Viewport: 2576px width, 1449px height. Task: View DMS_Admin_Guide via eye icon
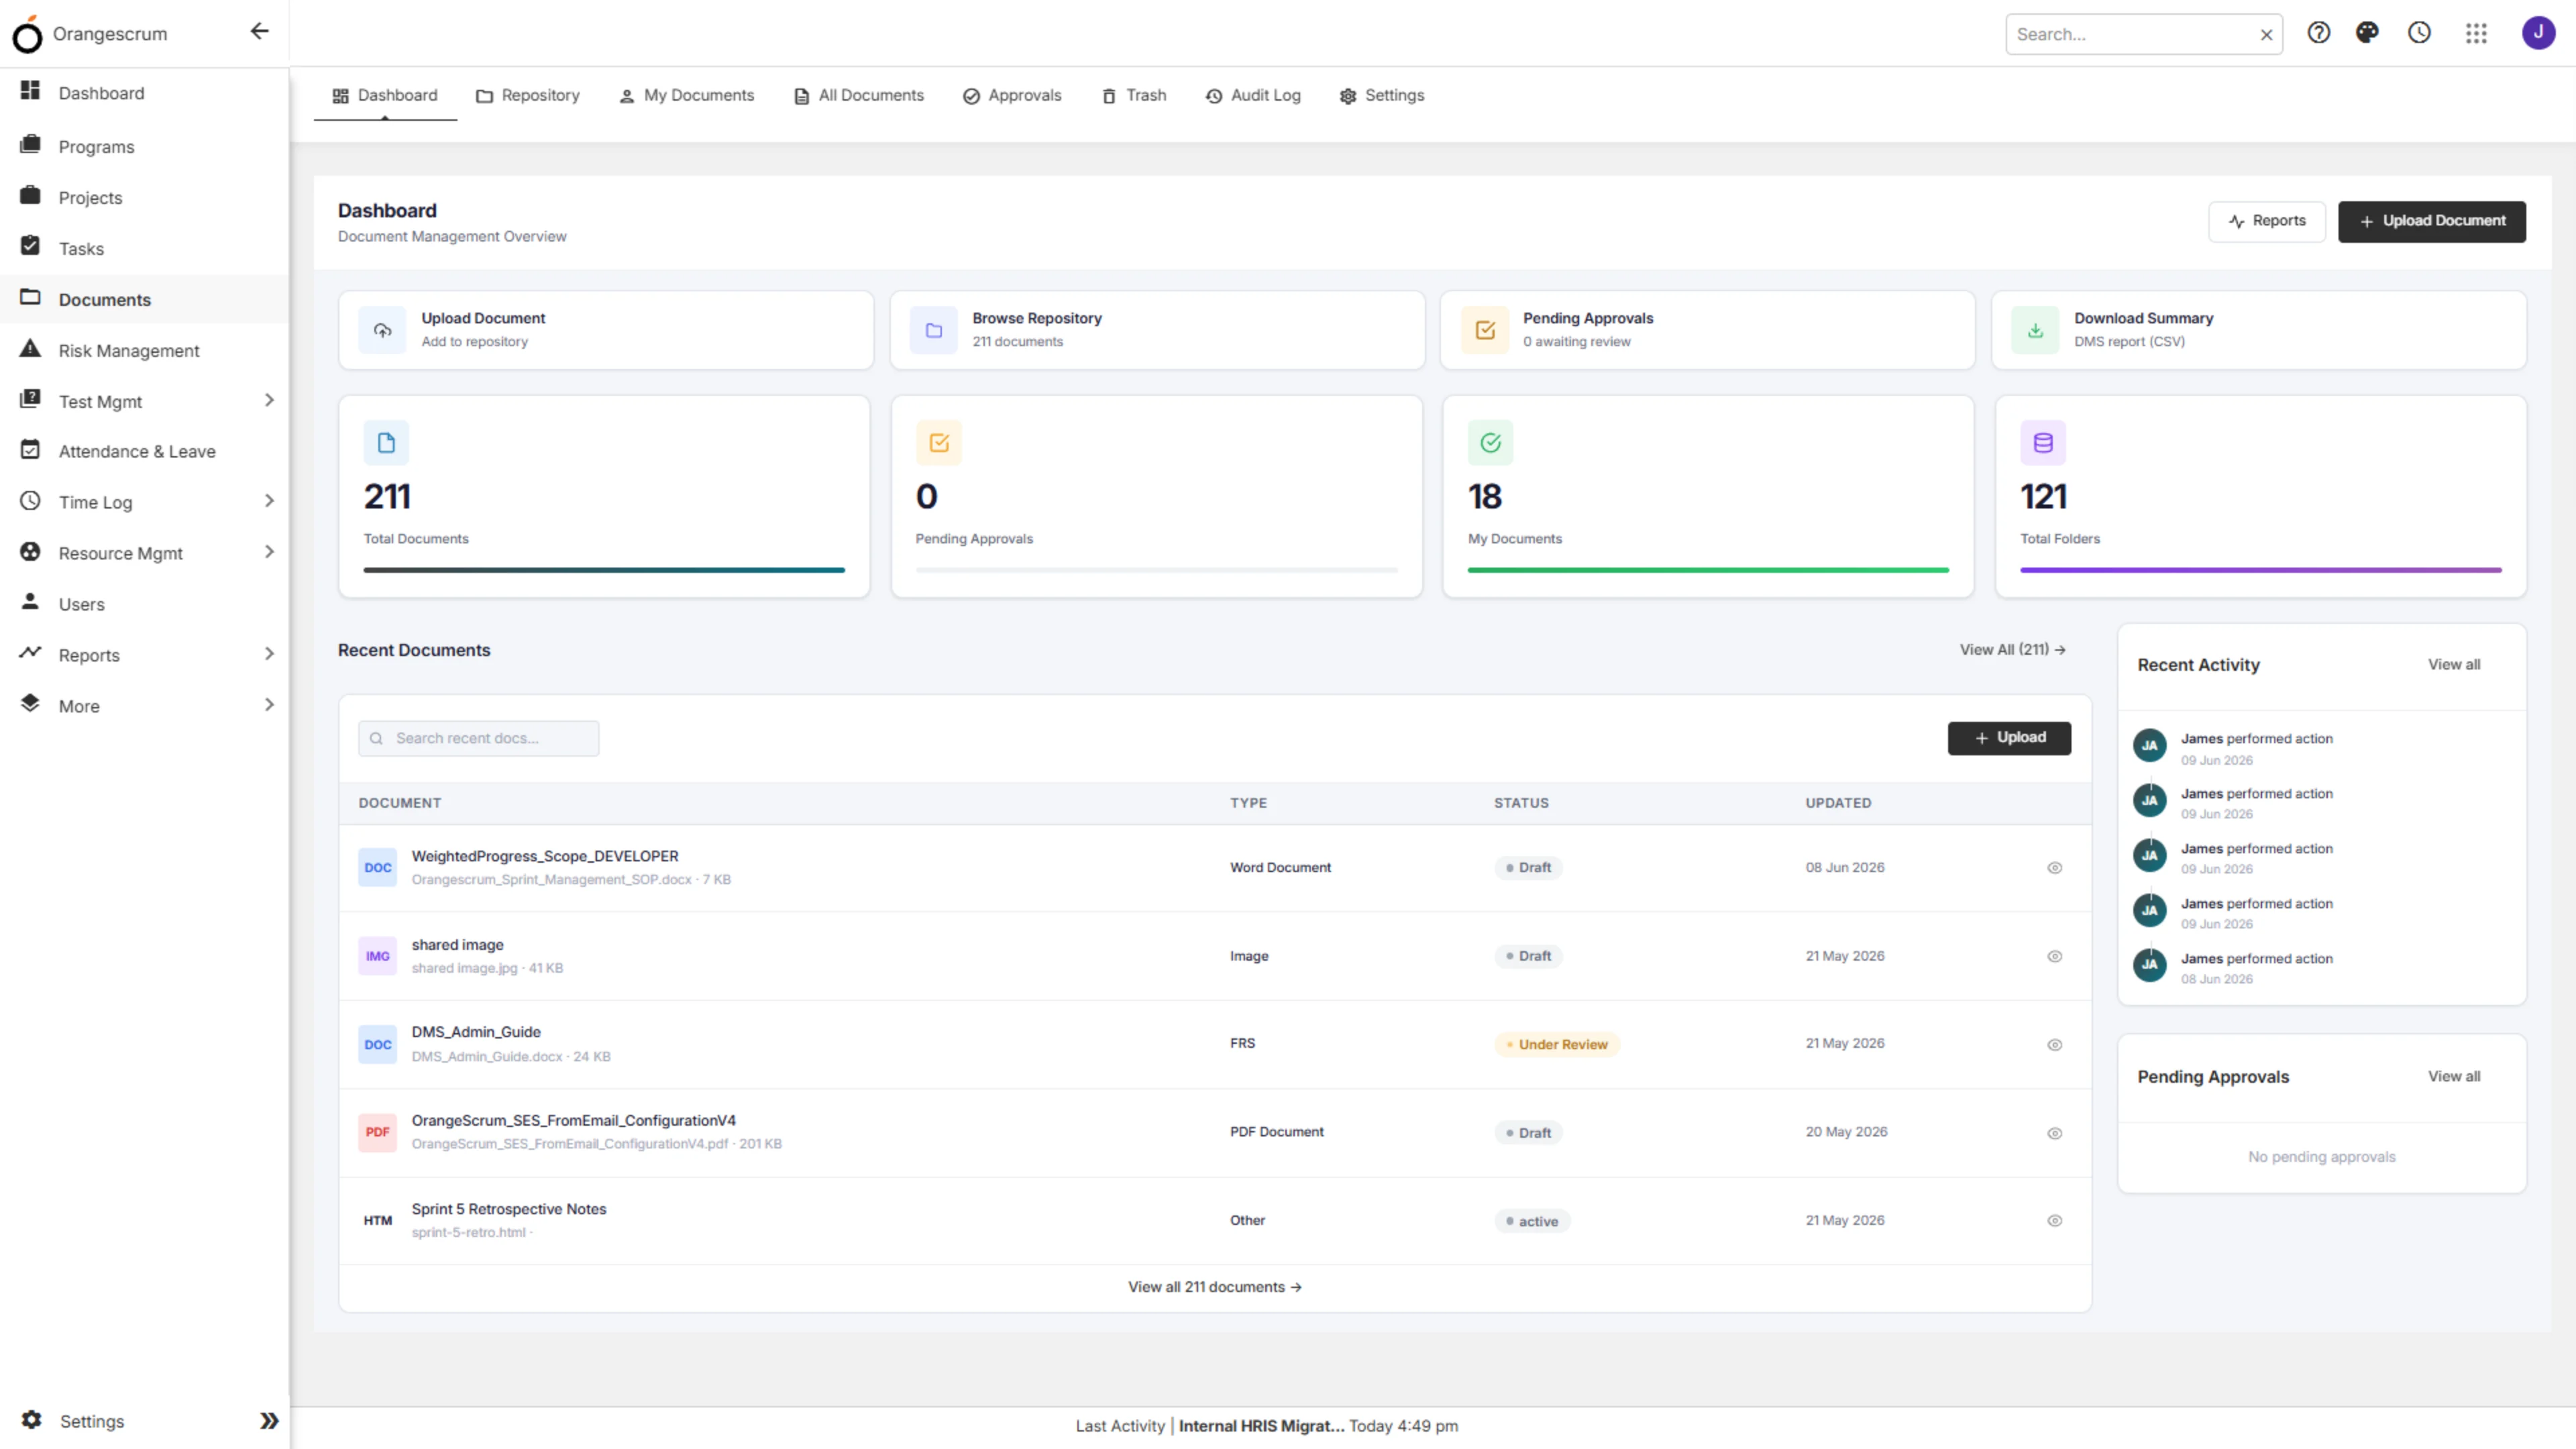pos(2054,1045)
